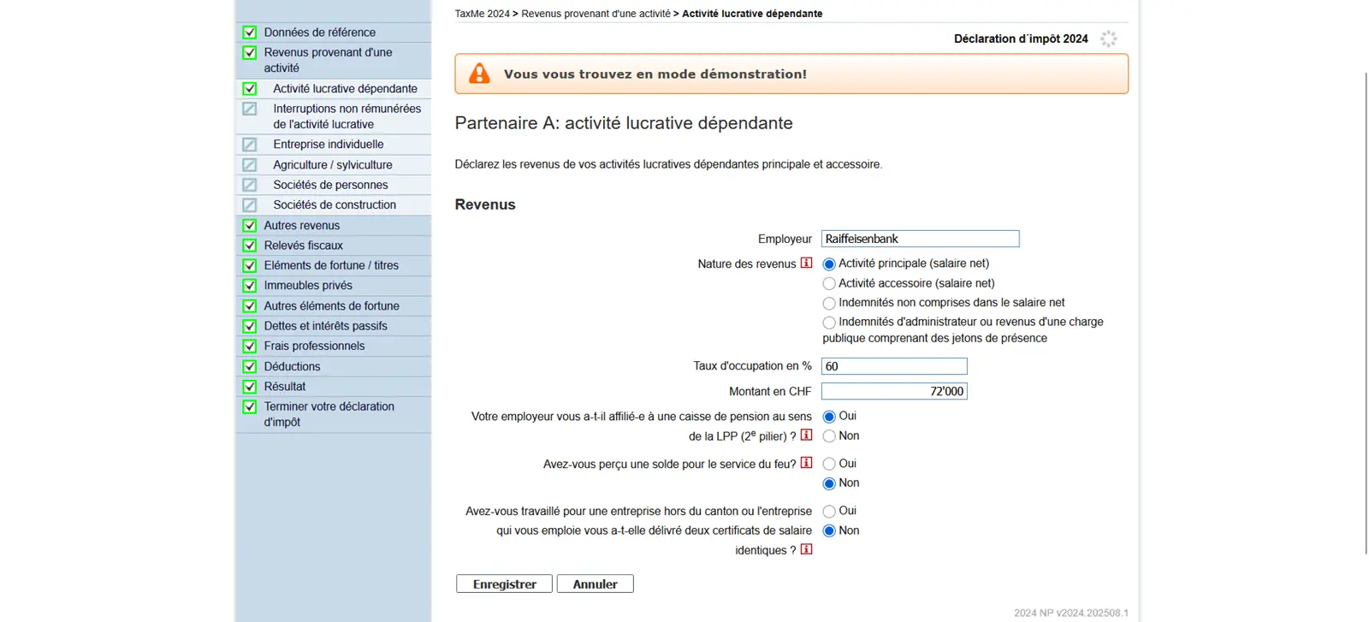Screen dimensions: 1369x622
Task: Click TaxMe 2024 breadcrumb link
Action: pos(482,14)
